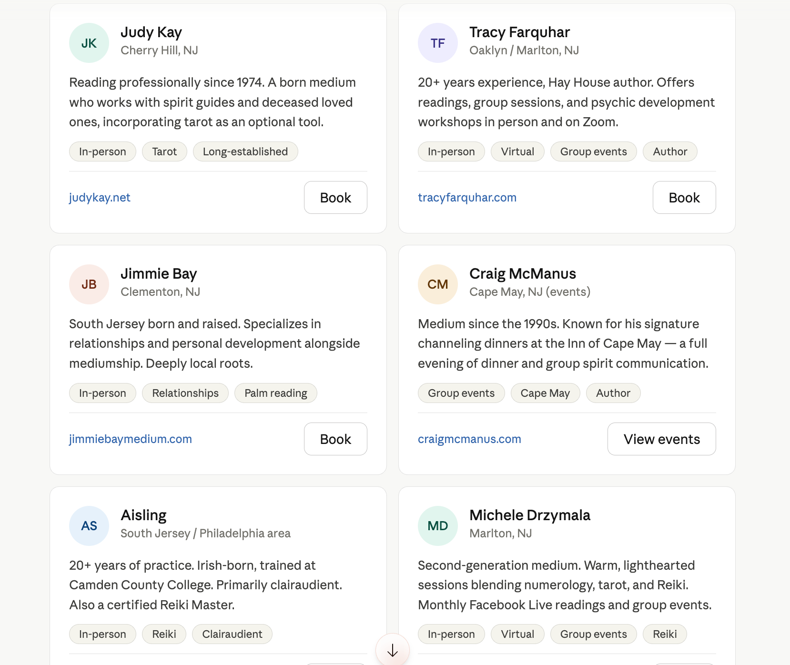
Task: Visit the tracyfarquhar.com link
Action: click(x=467, y=198)
